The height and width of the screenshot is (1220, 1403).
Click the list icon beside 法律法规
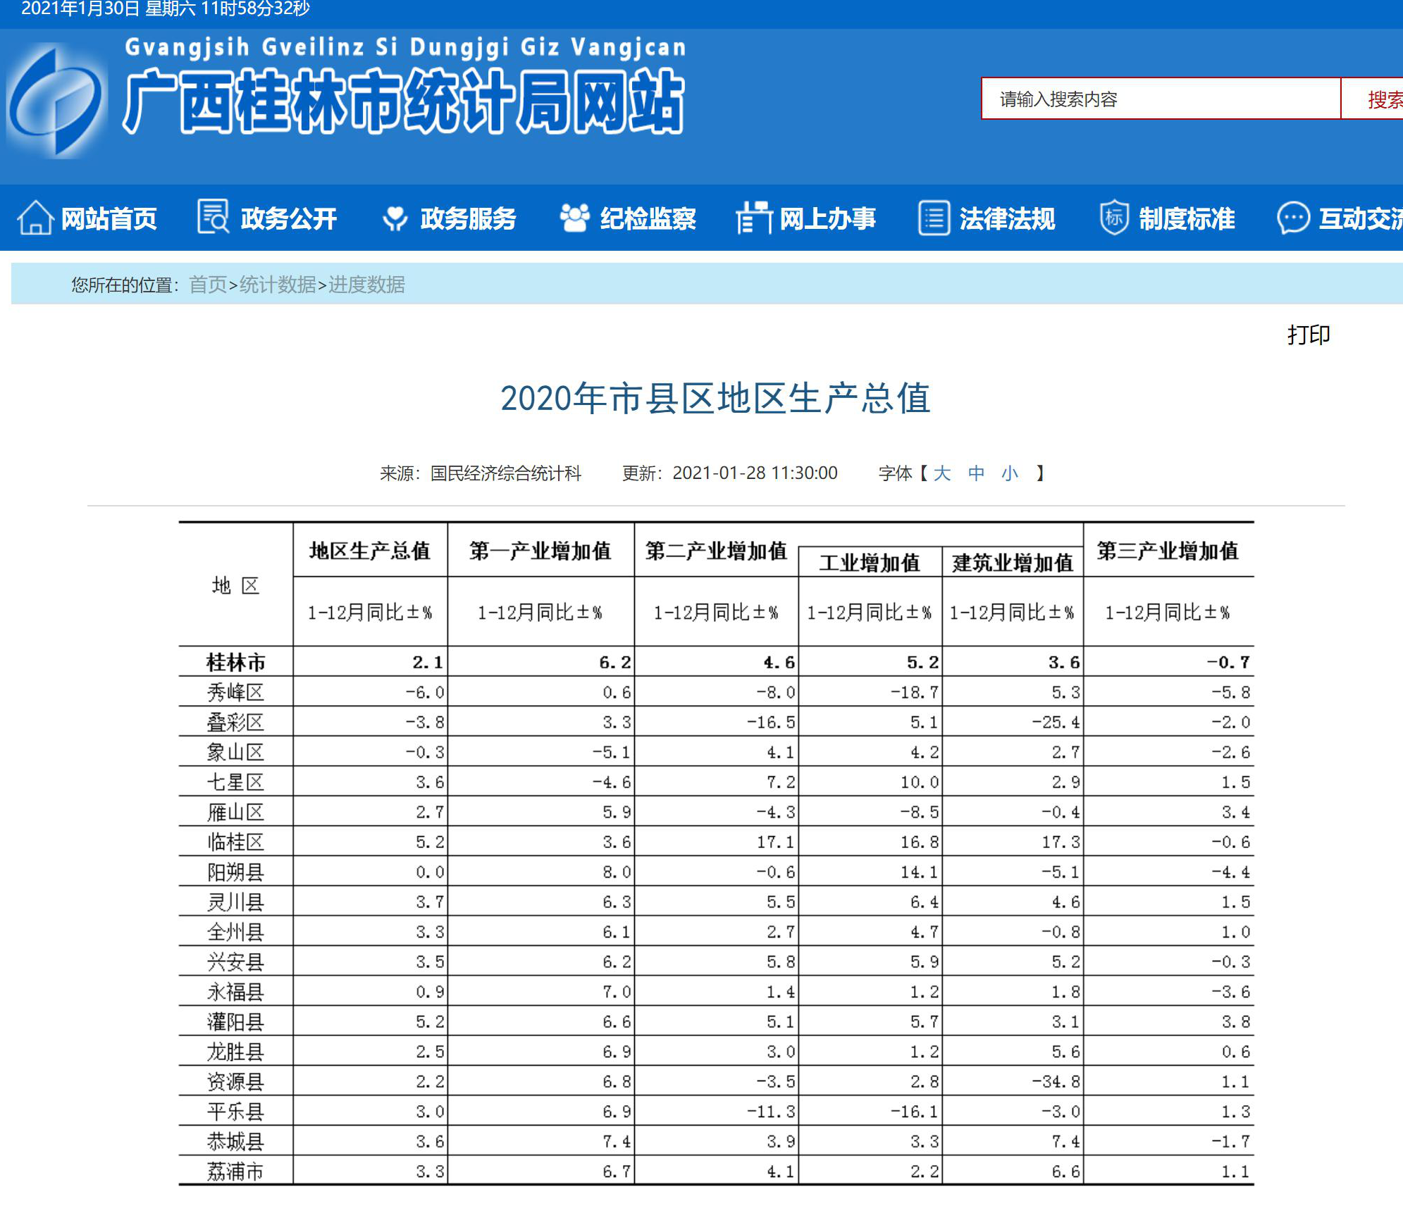point(934,218)
